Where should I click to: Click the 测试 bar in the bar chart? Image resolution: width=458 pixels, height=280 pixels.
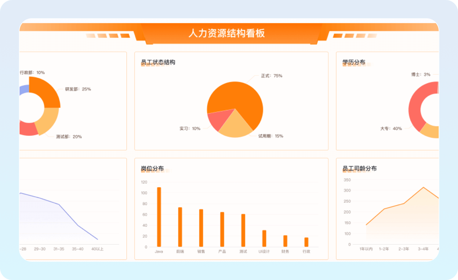coord(243,230)
